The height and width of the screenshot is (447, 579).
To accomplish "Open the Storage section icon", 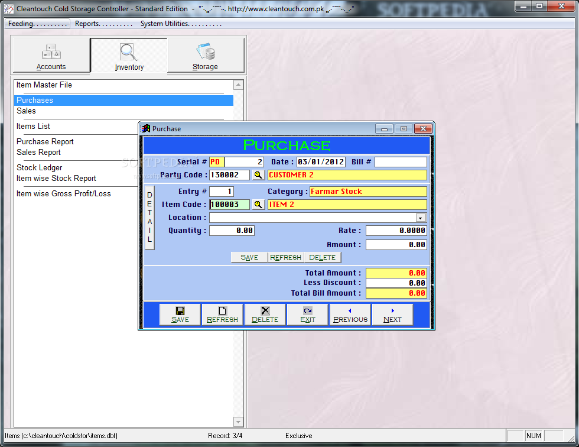I will click(206, 56).
